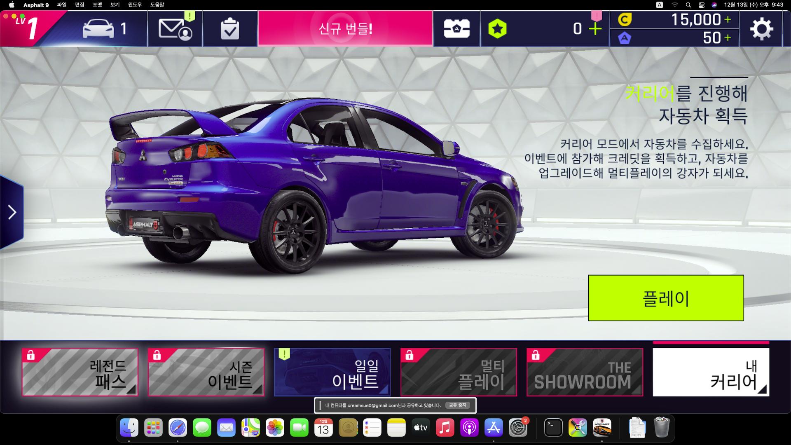This screenshot has width=791, height=445.
Task: Select the locked 멀티 플레이 tile
Action: [x=459, y=372]
